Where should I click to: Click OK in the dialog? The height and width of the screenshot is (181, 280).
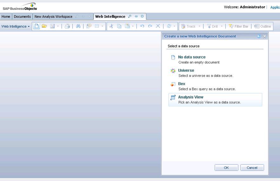coord(226,168)
